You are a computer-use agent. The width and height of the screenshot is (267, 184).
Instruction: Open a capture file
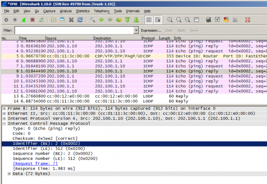[54, 20]
